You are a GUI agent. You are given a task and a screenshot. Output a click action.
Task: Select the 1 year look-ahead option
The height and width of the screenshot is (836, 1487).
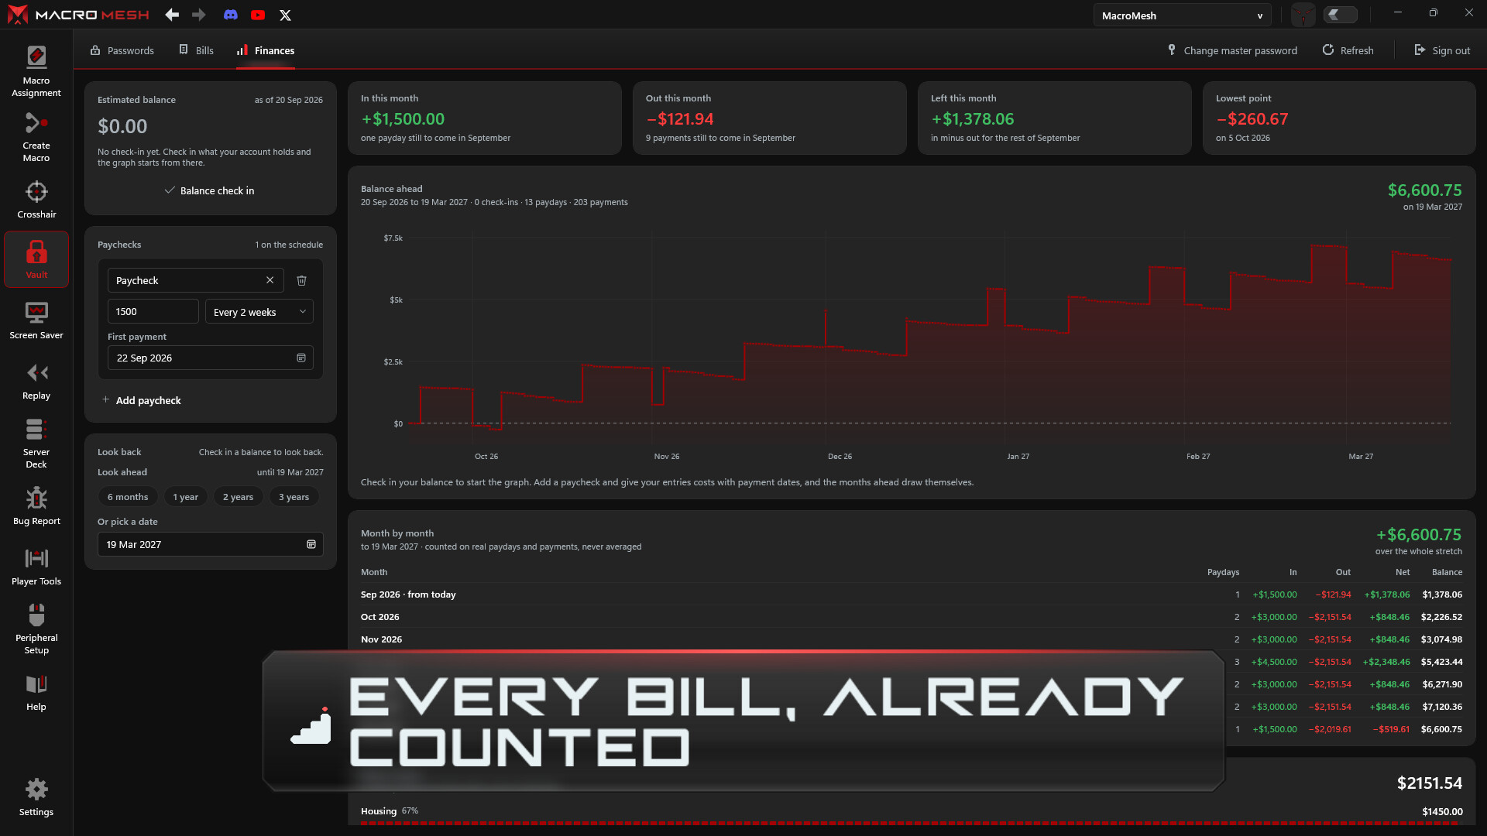186,497
